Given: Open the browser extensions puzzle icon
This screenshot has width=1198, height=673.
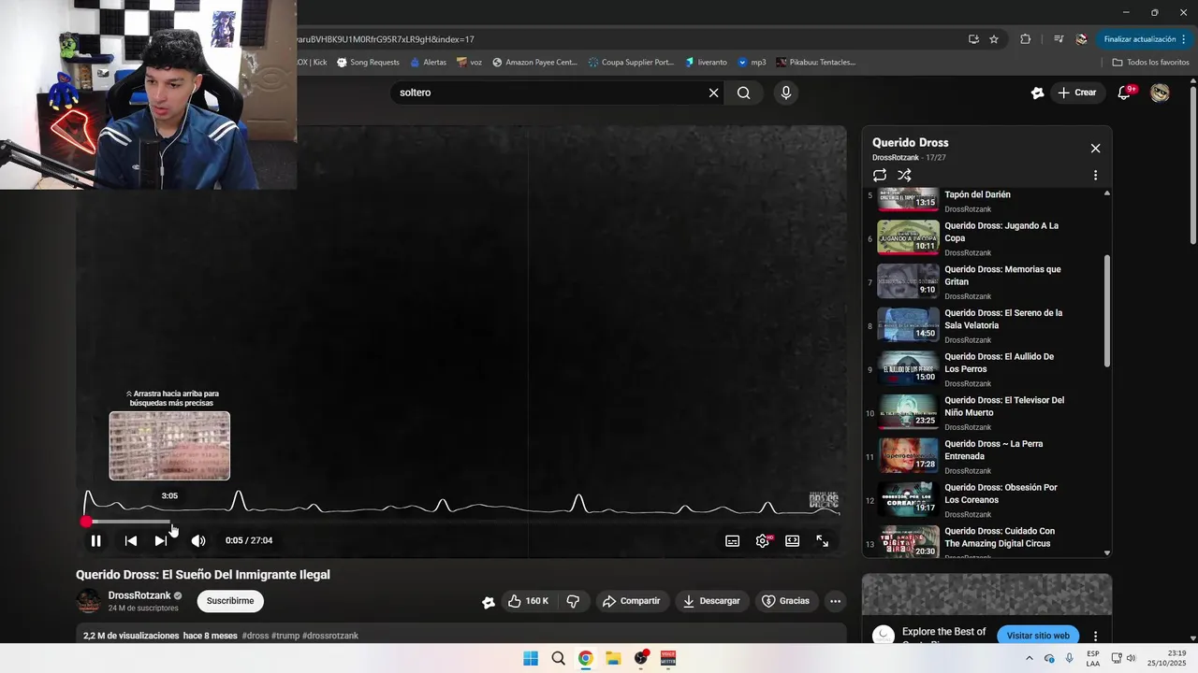Looking at the screenshot, I should pyautogui.click(x=1025, y=39).
